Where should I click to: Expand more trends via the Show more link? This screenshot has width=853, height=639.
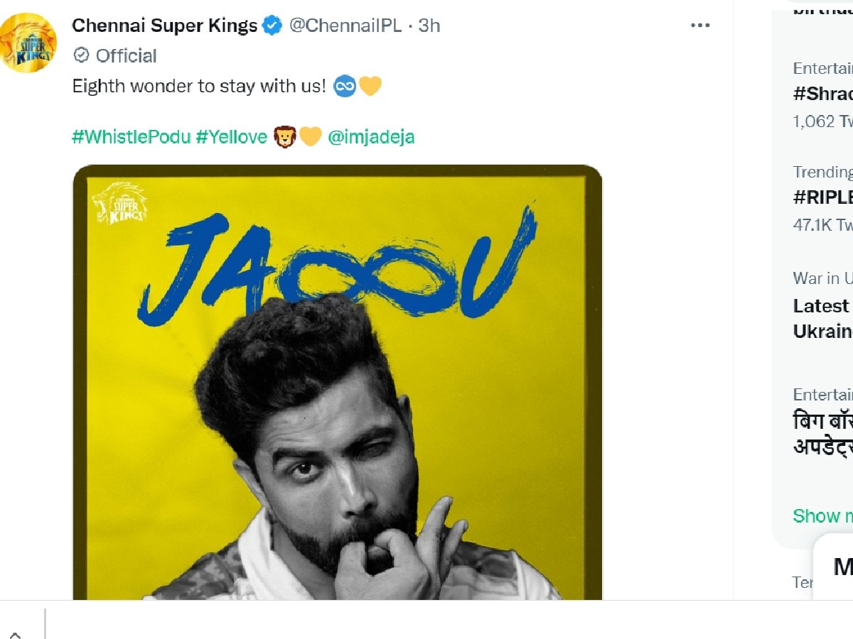(822, 516)
